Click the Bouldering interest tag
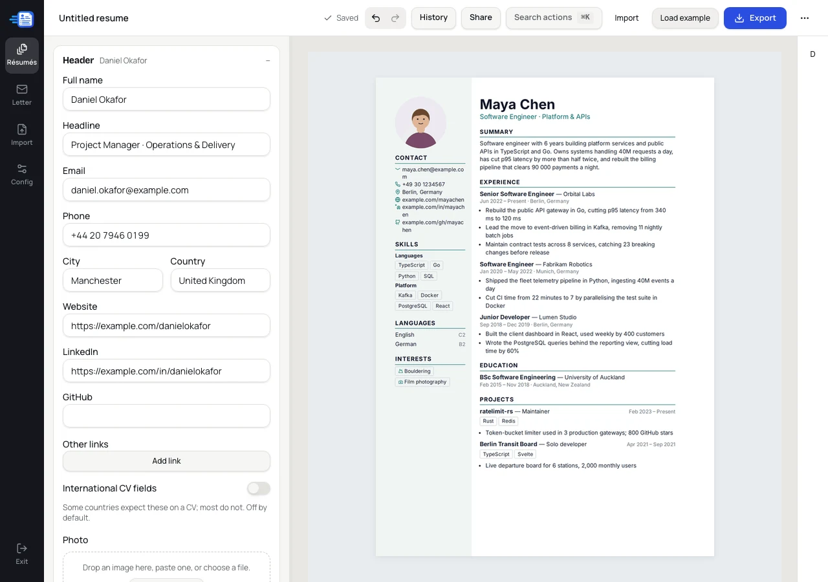Image resolution: width=828 pixels, height=582 pixels. tap(414, 371)
